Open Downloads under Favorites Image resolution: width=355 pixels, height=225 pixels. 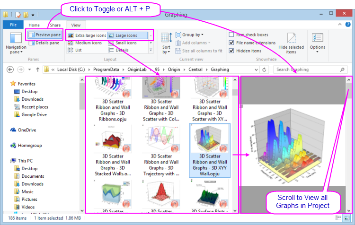coord(32,99)
